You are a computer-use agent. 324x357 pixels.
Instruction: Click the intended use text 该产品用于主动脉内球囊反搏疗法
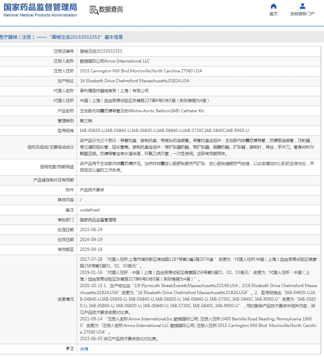[x=197, y=167]
